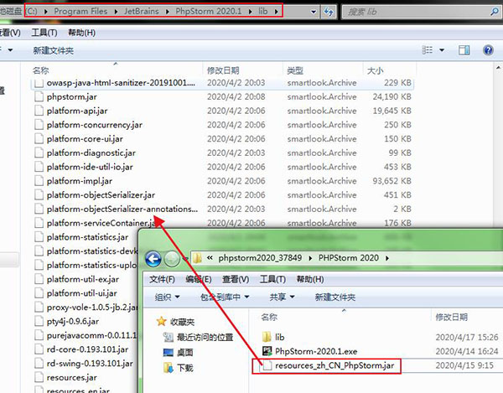Select rd-swing-0.193.101.jar file icon
The image size is (503, 393).
pos(39,364)
